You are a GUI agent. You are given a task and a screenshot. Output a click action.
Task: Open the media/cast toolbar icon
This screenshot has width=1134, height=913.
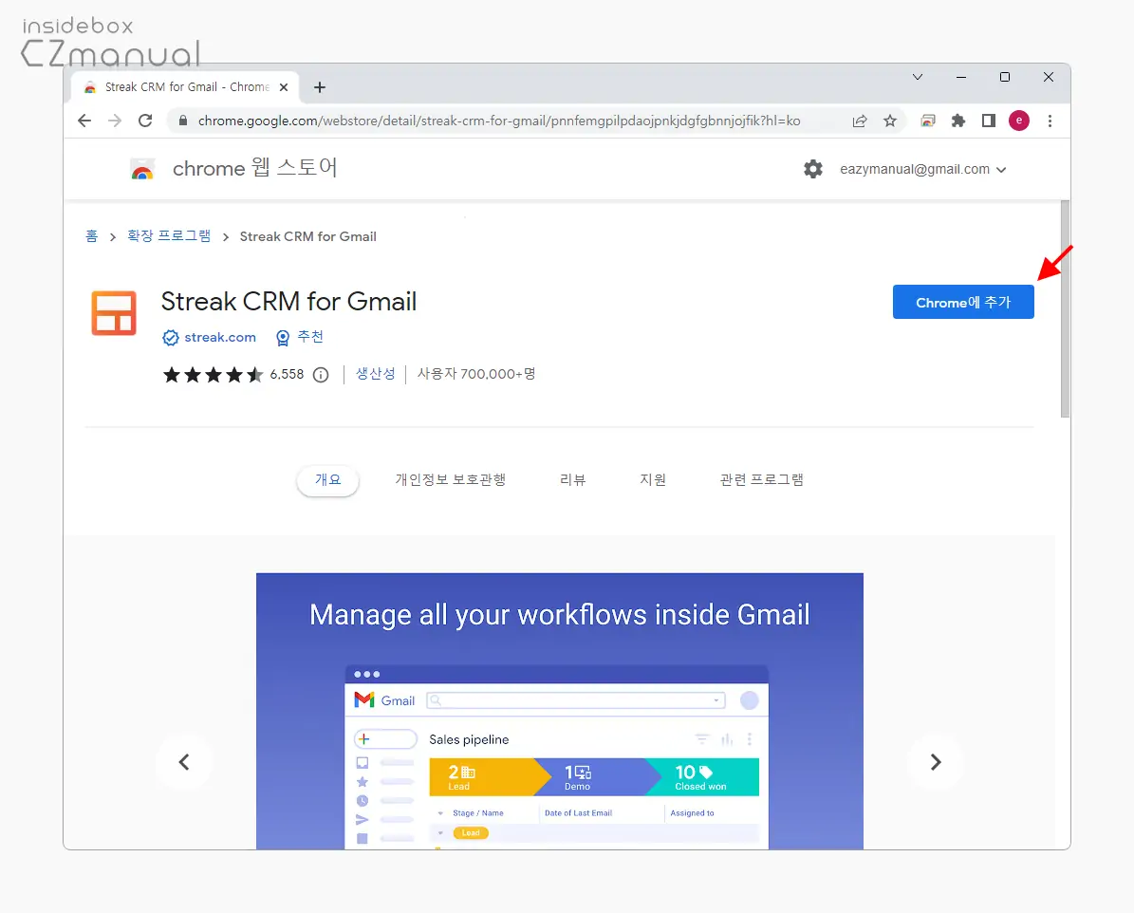click(928, 121)
